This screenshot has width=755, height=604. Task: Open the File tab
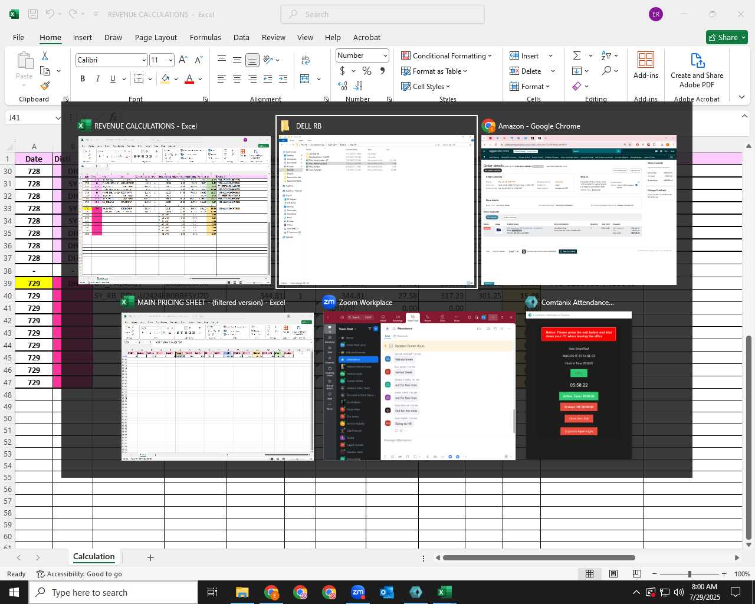point(18,37)
